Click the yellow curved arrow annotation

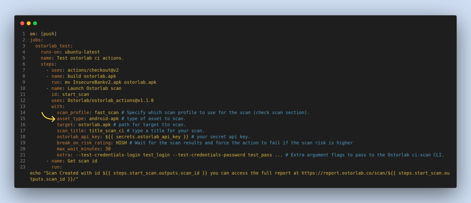tap(48, 117)
